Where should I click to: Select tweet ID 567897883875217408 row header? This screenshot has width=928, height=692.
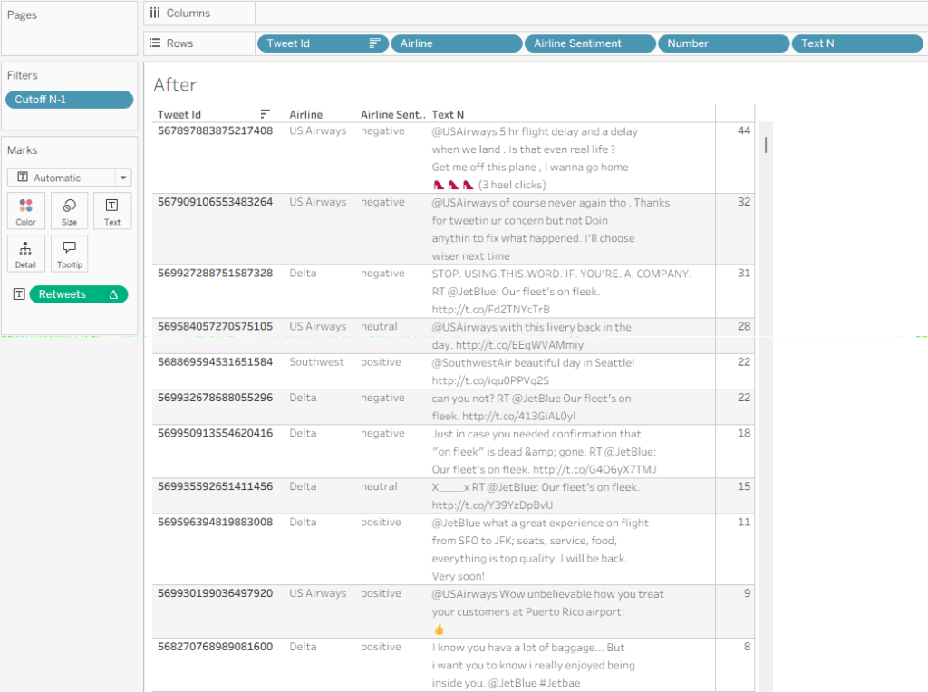coord(215,131)
